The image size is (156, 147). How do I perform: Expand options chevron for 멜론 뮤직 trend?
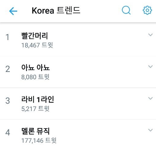tap(150, 130)
